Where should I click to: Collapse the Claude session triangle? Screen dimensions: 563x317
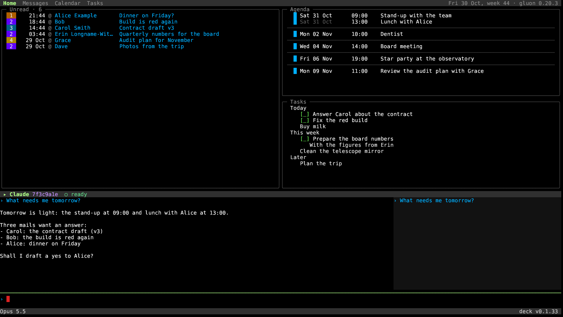click(x=5, y=194)
